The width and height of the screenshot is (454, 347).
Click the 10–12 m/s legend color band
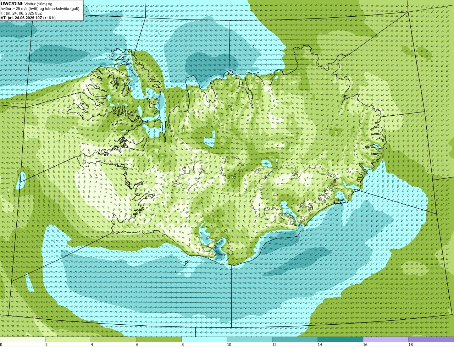(x=250, y=339)
